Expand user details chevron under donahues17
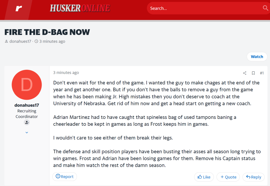This screenshot has width=270, height=186. [x=27, y=132]
